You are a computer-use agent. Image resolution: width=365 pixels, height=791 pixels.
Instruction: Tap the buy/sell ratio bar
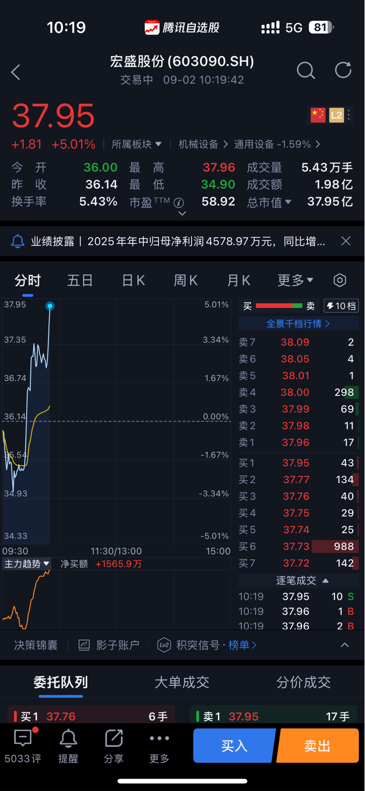click(x=279, y=306)
